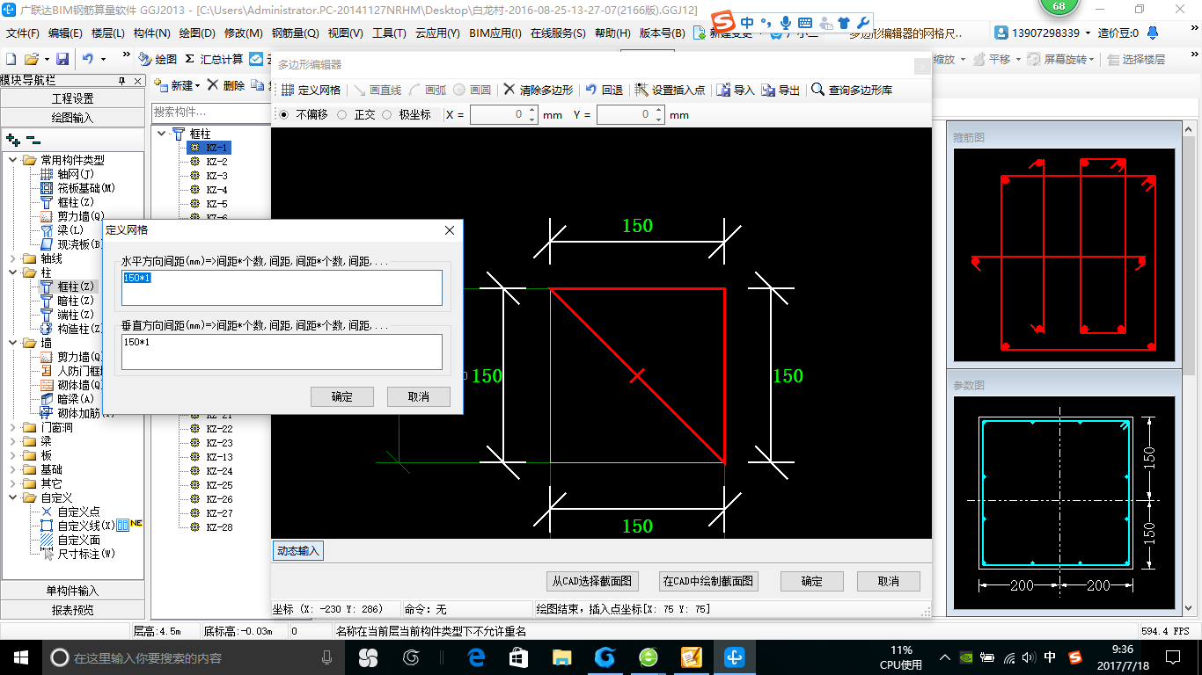This screenshot has width=1202, height=675.
Task: Click 取消 in the 定义网格 dialog
Action: 419,396
